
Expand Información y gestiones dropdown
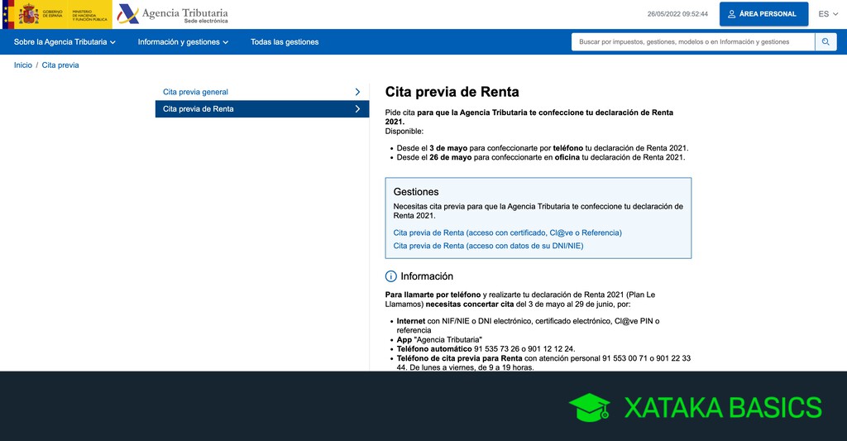point(183,42)
